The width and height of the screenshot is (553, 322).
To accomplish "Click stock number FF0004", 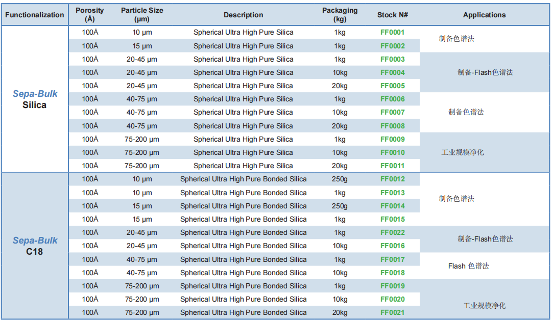I will 392,72.
